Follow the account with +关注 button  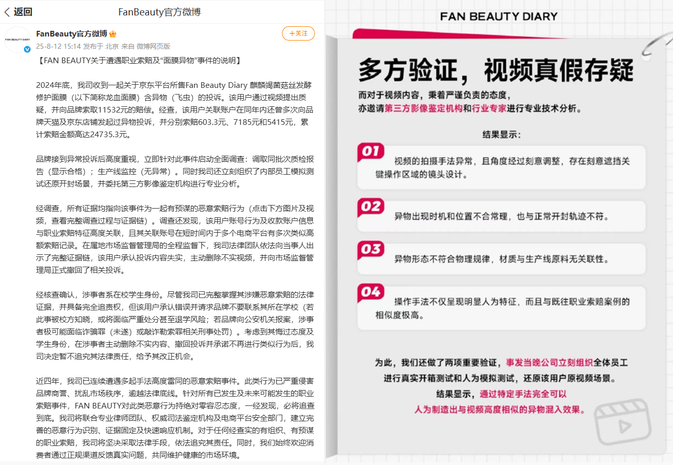click(x=298, y=33)
